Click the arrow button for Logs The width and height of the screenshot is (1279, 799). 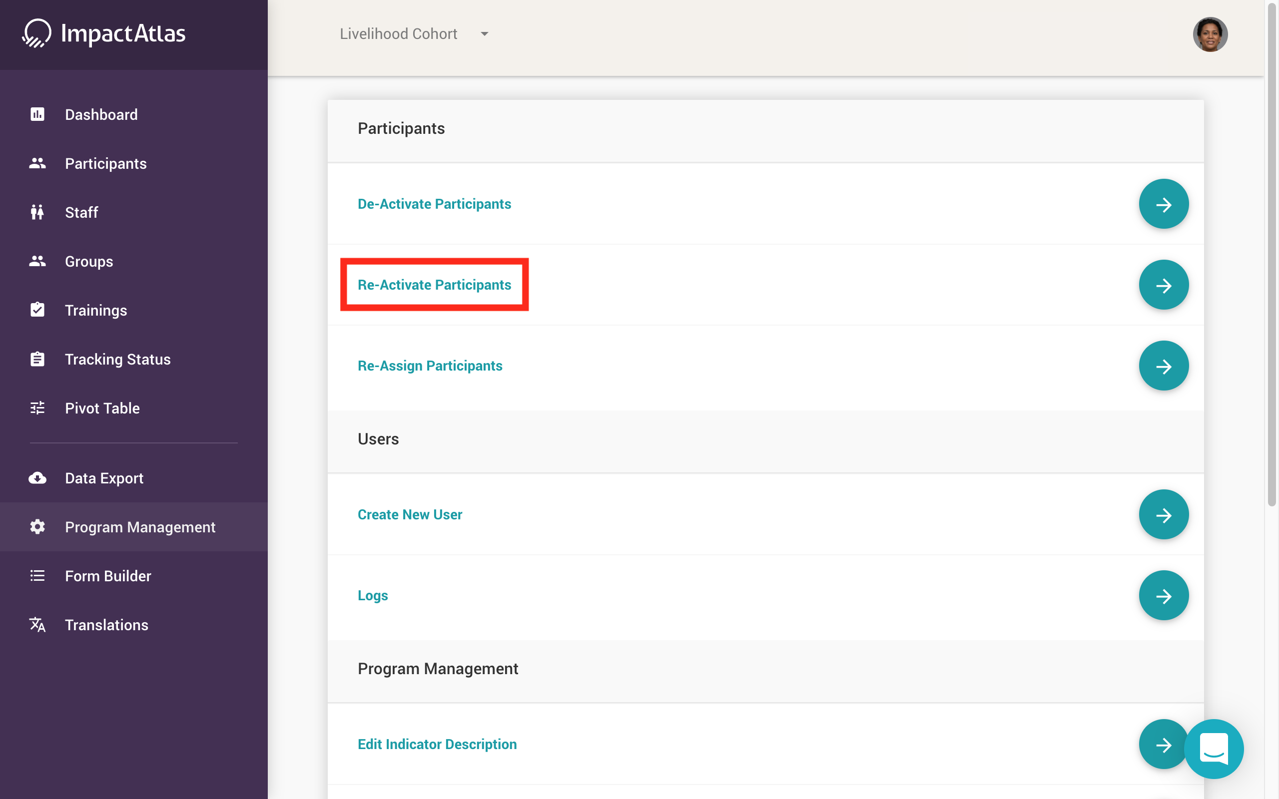click(1163, 596)
